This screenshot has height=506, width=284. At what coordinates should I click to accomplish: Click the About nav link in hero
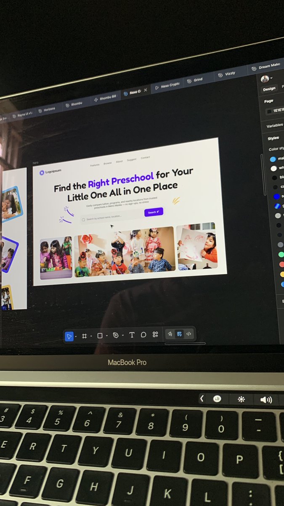119,161
